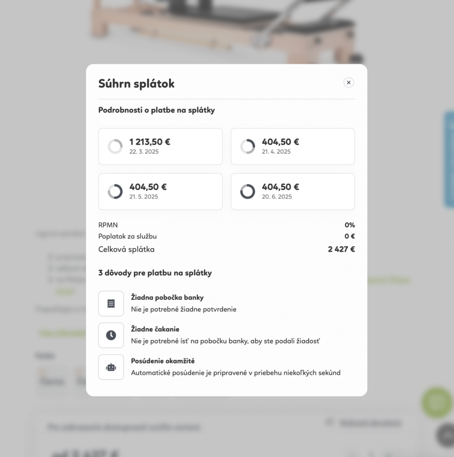Click the clock icon for Žiadne čakanie

click(x=111, y=335)
